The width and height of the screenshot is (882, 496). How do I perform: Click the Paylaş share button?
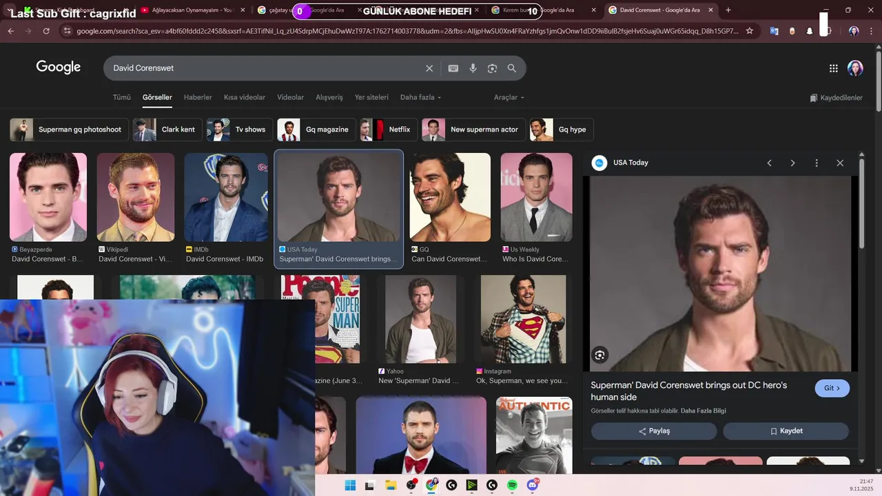pos(654,431)
